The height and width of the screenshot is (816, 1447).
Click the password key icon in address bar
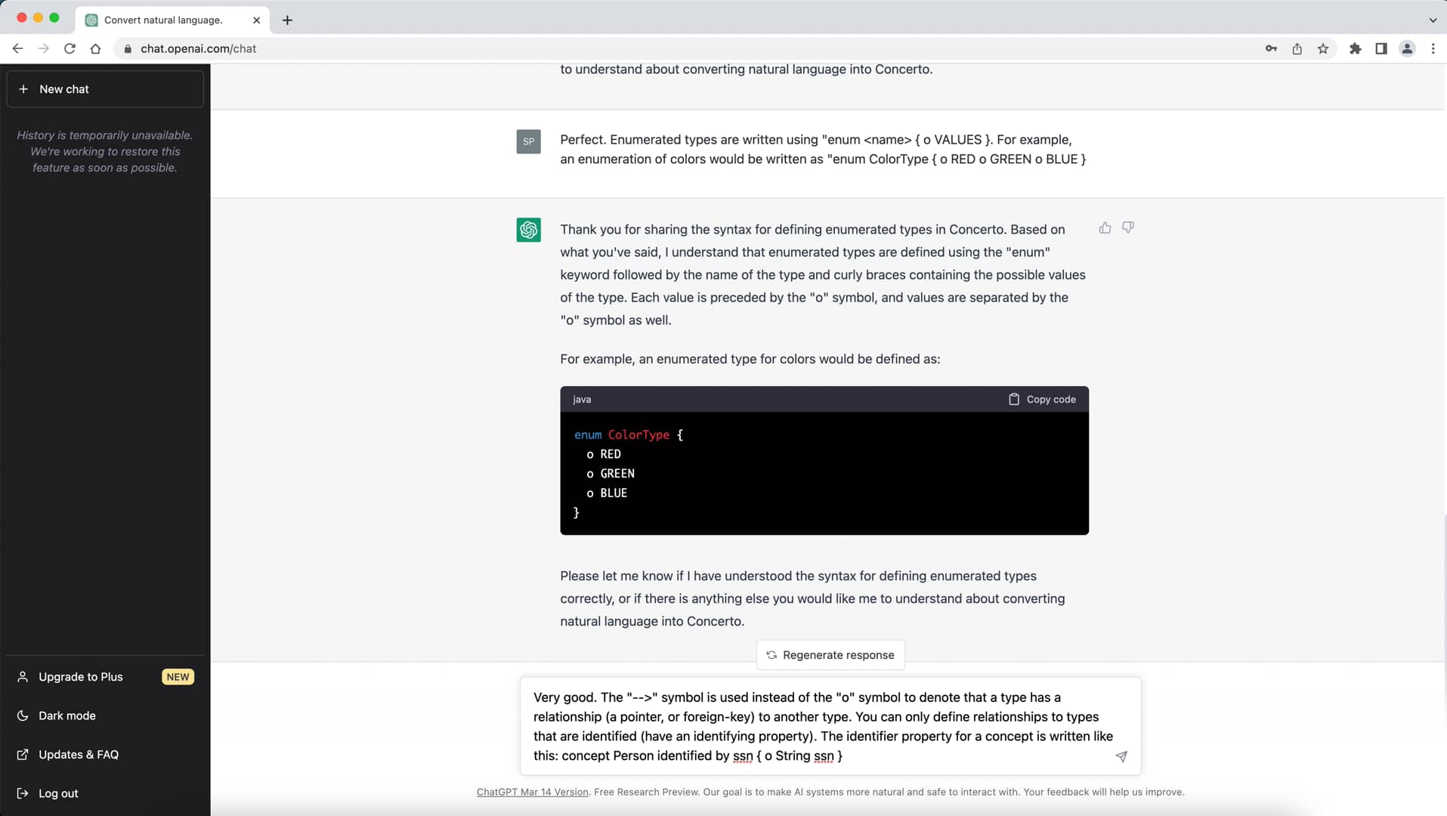(x=1271, y=48)
